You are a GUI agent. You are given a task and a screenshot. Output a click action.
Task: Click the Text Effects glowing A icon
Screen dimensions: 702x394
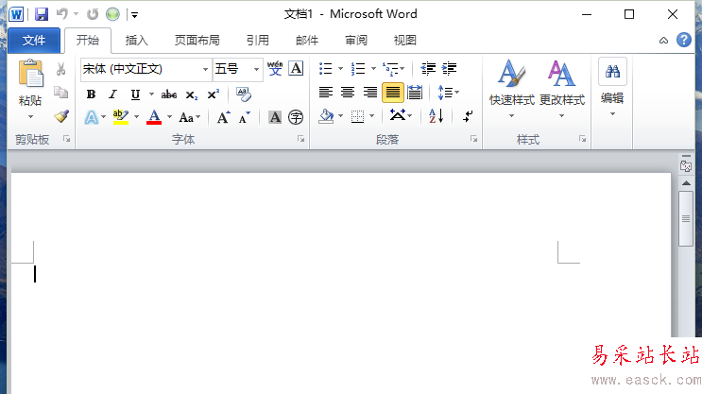(x=92, y=117)
